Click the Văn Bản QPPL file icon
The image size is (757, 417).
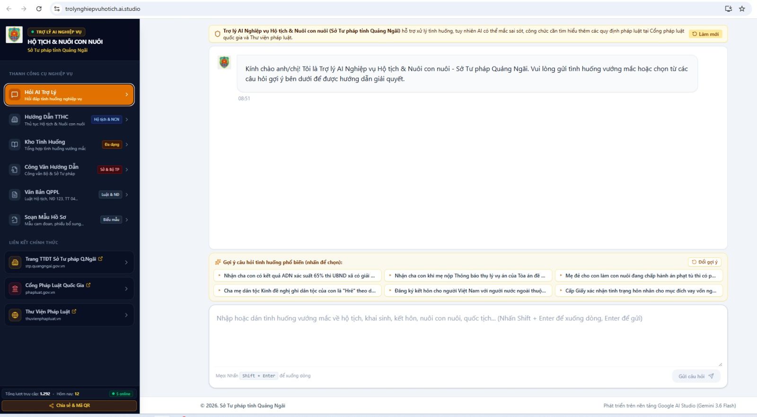(15, 195)
